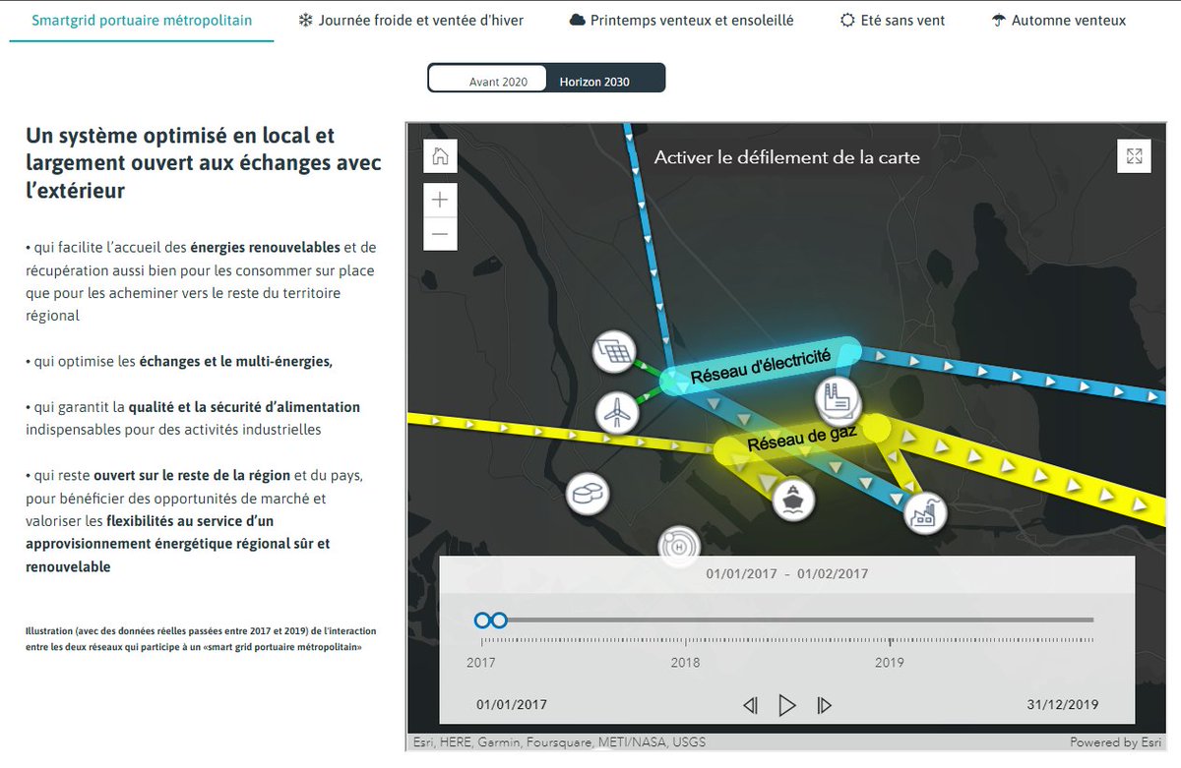Select the wind turbine icon on map
This screenshot has height=768, width=1181.
coord(617,412)
